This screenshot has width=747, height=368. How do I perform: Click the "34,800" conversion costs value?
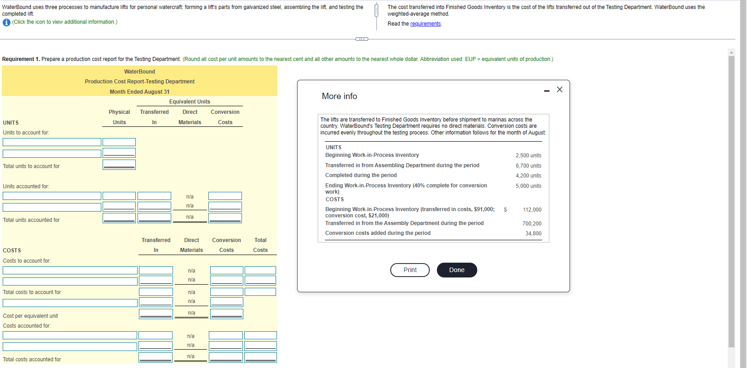click(x=533, y=234)
